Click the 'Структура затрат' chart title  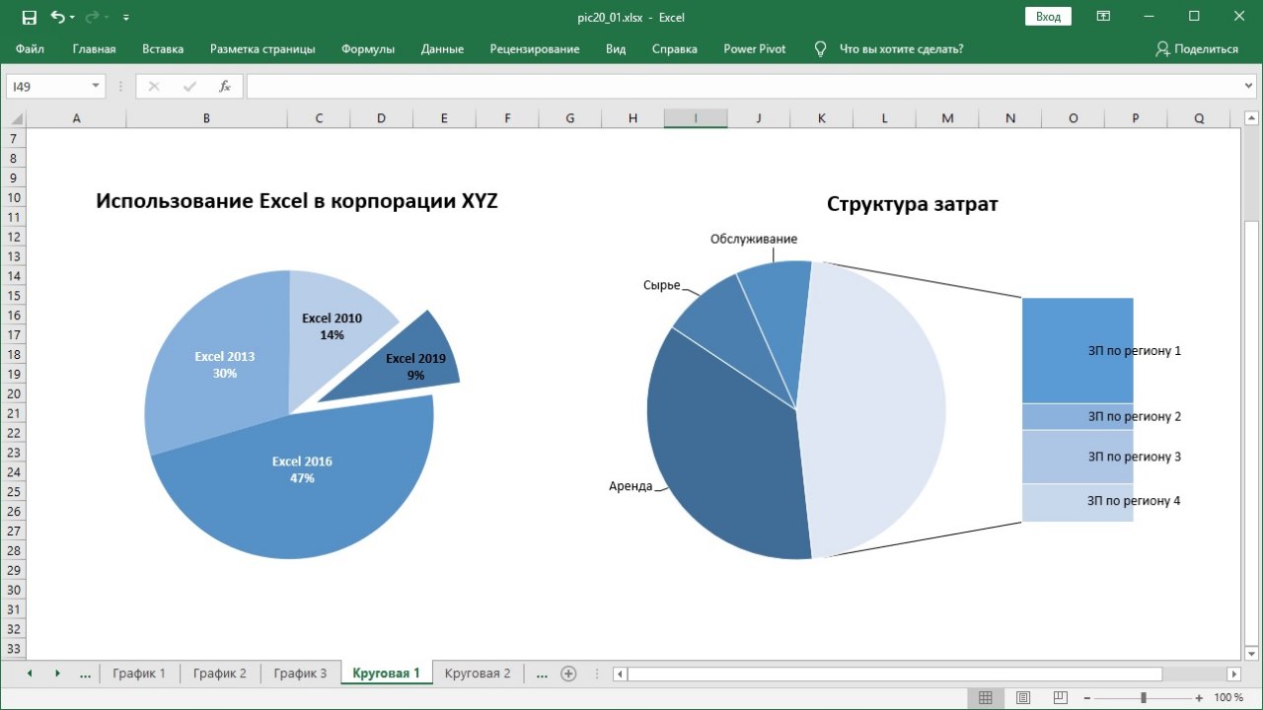[x=912, y=204]
